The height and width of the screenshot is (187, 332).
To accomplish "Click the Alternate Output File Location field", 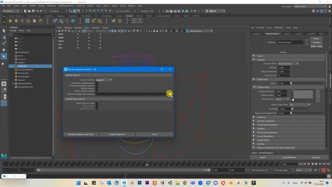I will tap(131, 94).
